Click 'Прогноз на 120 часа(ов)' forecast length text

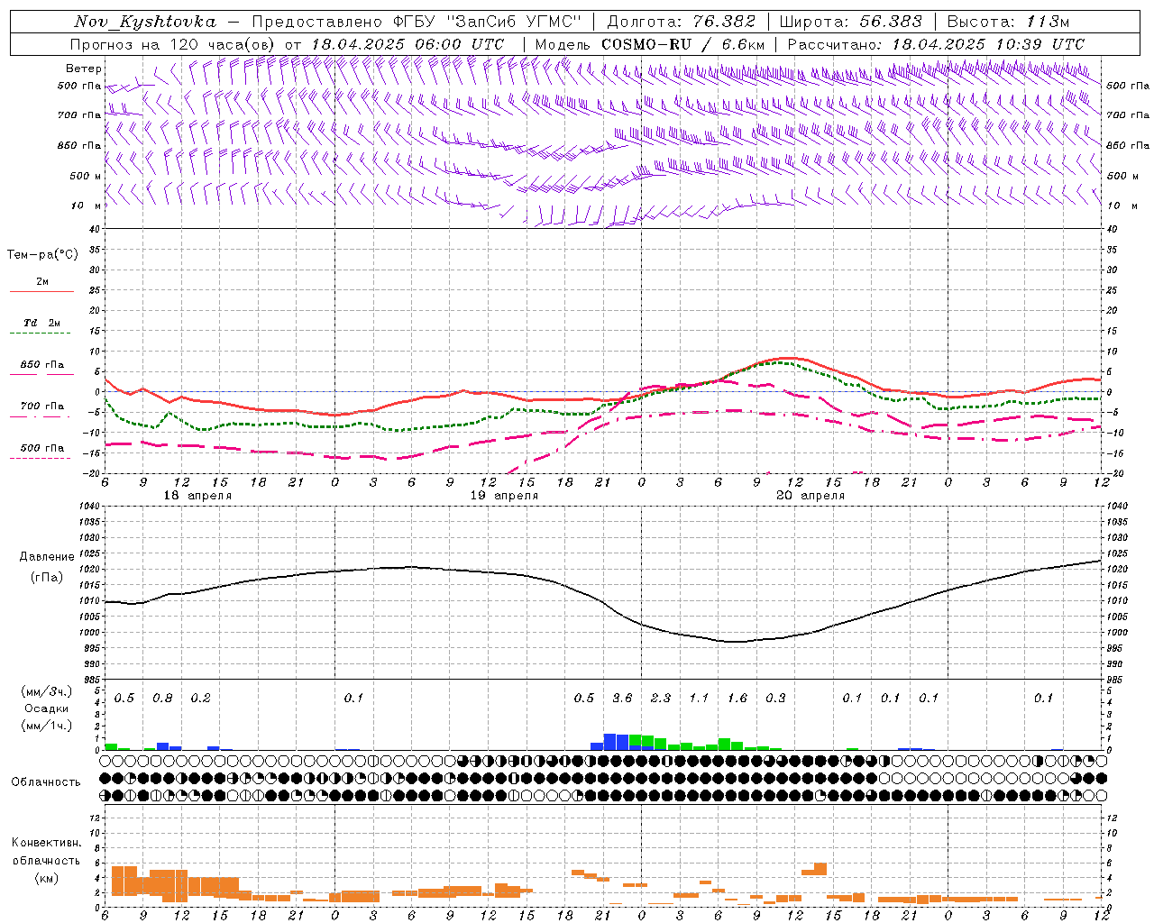[x=173, y=44]
